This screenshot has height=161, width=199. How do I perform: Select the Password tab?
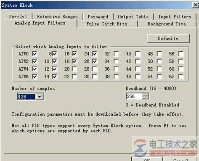[98, 16]
